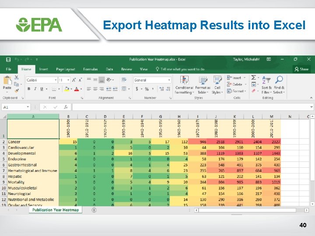The image size is (315, 236).
Task: Open the File menu
Action: point(9,69)
